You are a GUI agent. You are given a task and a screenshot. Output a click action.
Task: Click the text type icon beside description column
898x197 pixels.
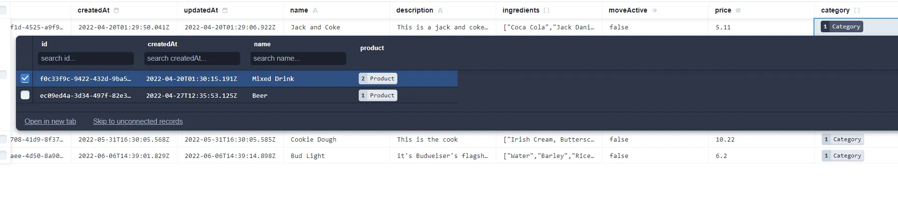pyautogui.click(x=440, y=10)
